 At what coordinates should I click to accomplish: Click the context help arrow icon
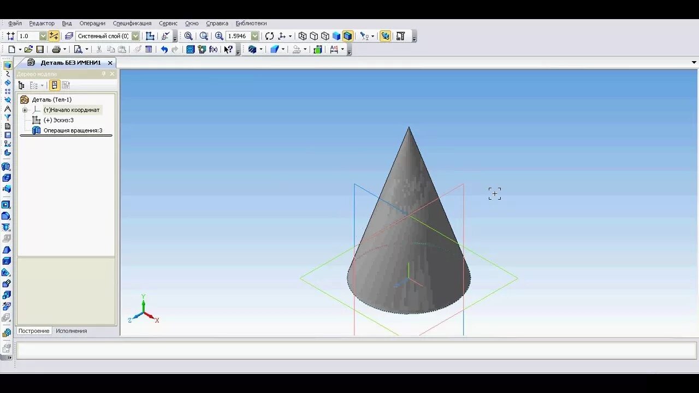pyautogui.click(x=228, y=49)
